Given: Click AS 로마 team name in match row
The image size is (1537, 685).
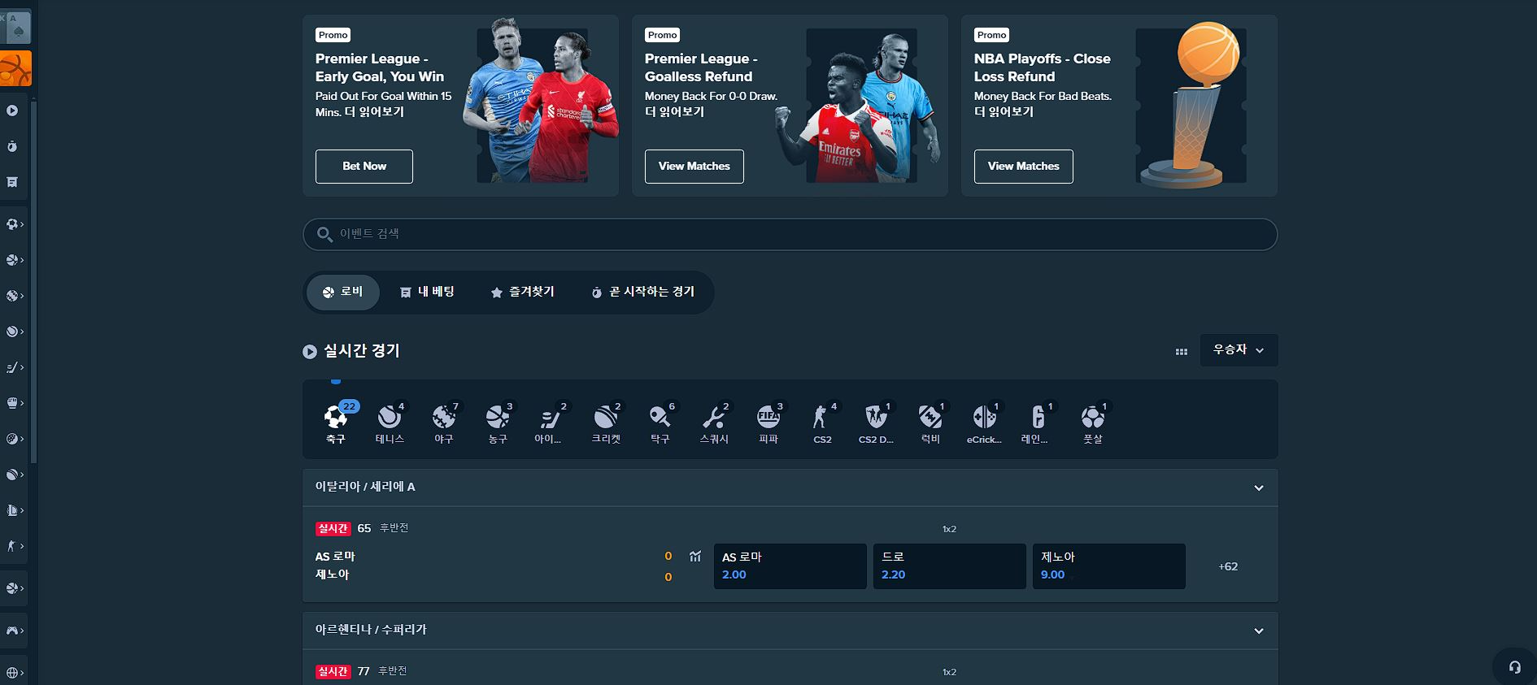Looking at the screenshot, I should pos(335,557).
